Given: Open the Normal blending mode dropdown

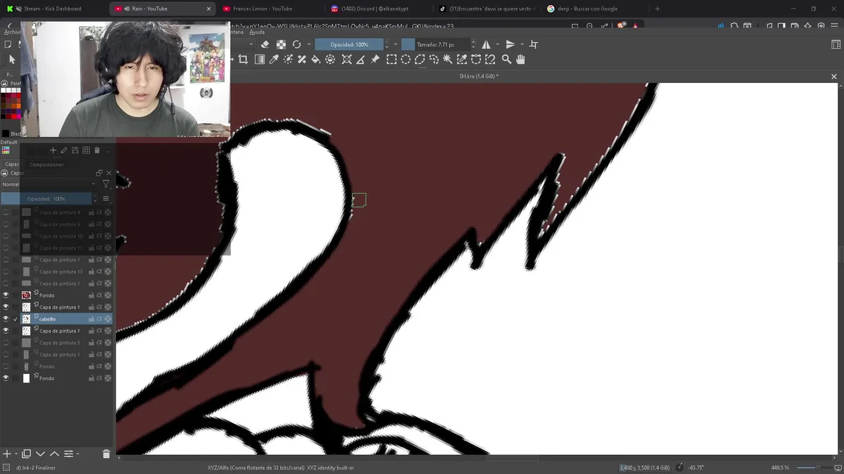Looking at the screenshot, I should coord(49,184).
